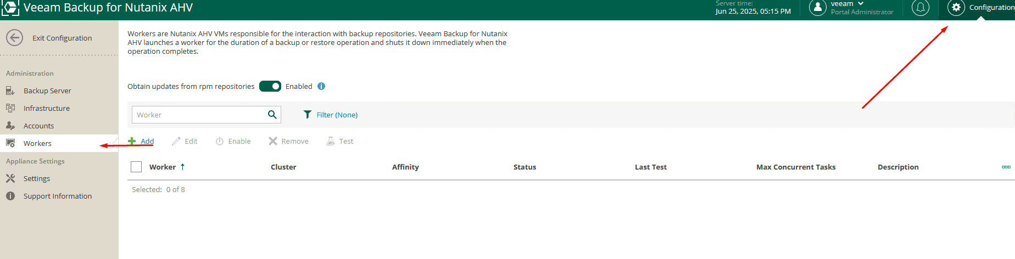The height and width of the screenshot is (259, 1015).
Task: Sort by Worker column ascending arrow
Action: (183, 167)
